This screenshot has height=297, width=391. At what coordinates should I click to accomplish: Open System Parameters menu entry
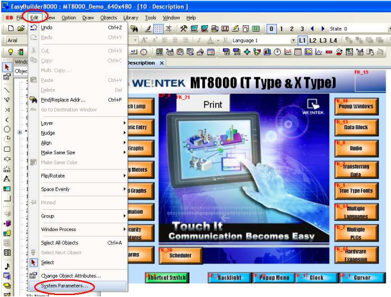(x=78, y=285)
